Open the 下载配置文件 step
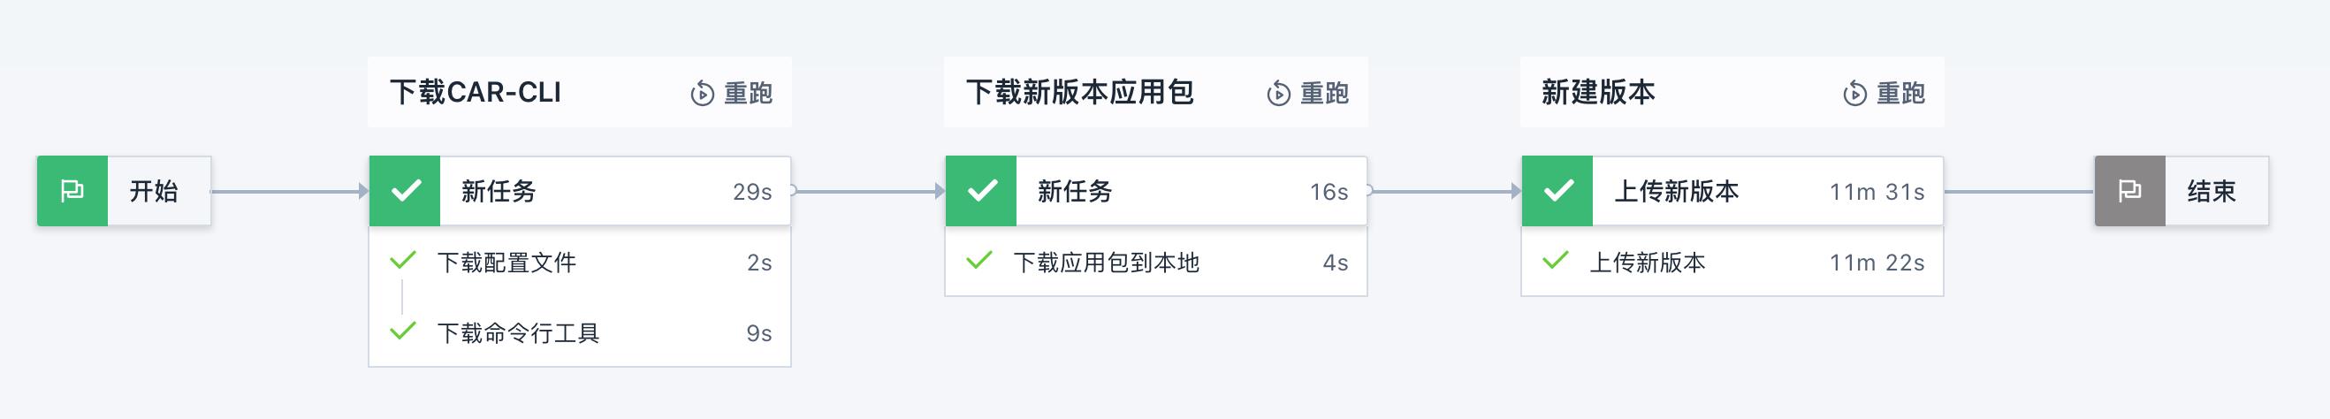 (580, 263)
